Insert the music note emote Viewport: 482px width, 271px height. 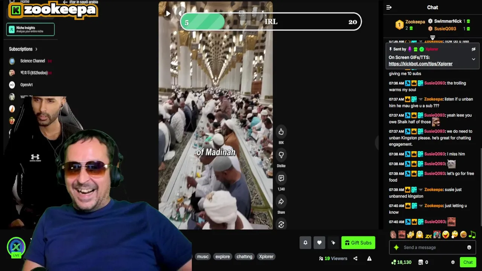pyautogui.click(x=473, y=235)
